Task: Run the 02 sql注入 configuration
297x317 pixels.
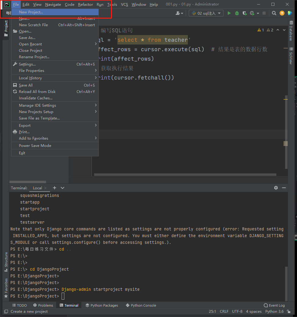Action: tap(229, 13)
